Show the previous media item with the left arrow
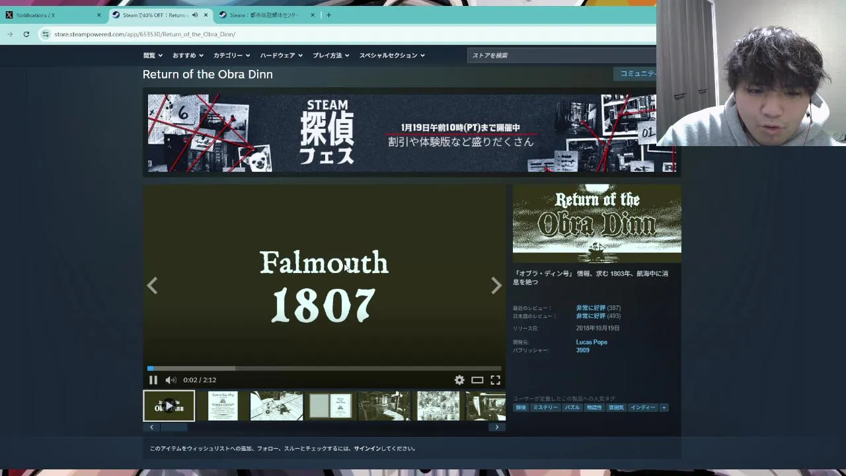 click(x=152, y=286)
